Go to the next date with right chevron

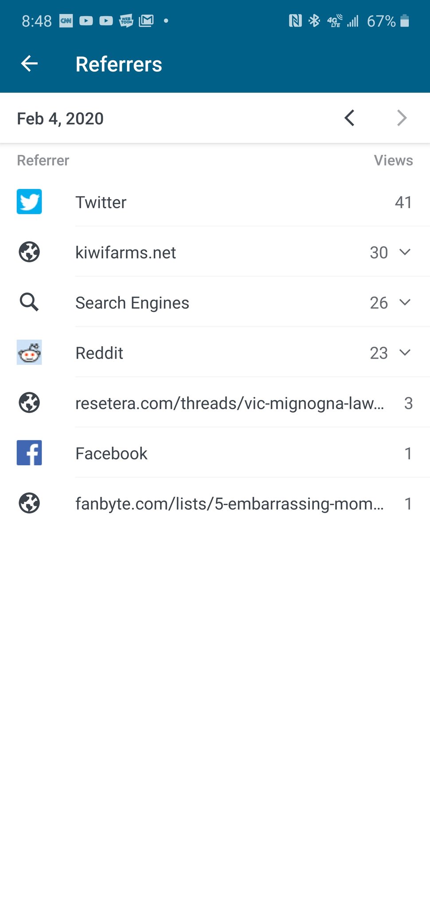[x=402, y=118]
